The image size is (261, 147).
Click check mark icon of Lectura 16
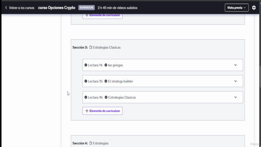[x=86, y=97]
